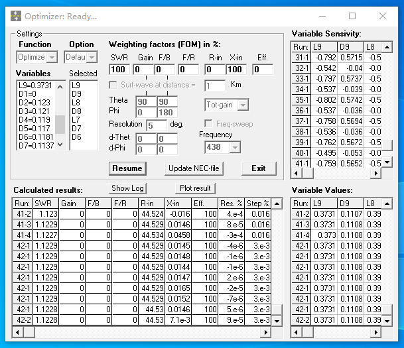Click Update NEC-file button
This screenshot has width=404, height=348.
(194, 168)
